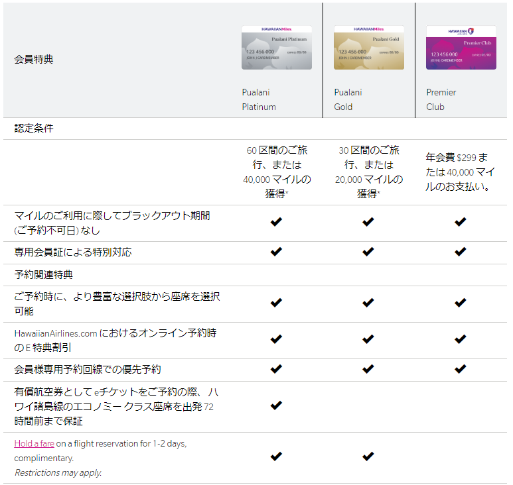Click the 専用会員証による特別対応 row label
This screenshot has width=513, height=485.
point(72,252)
